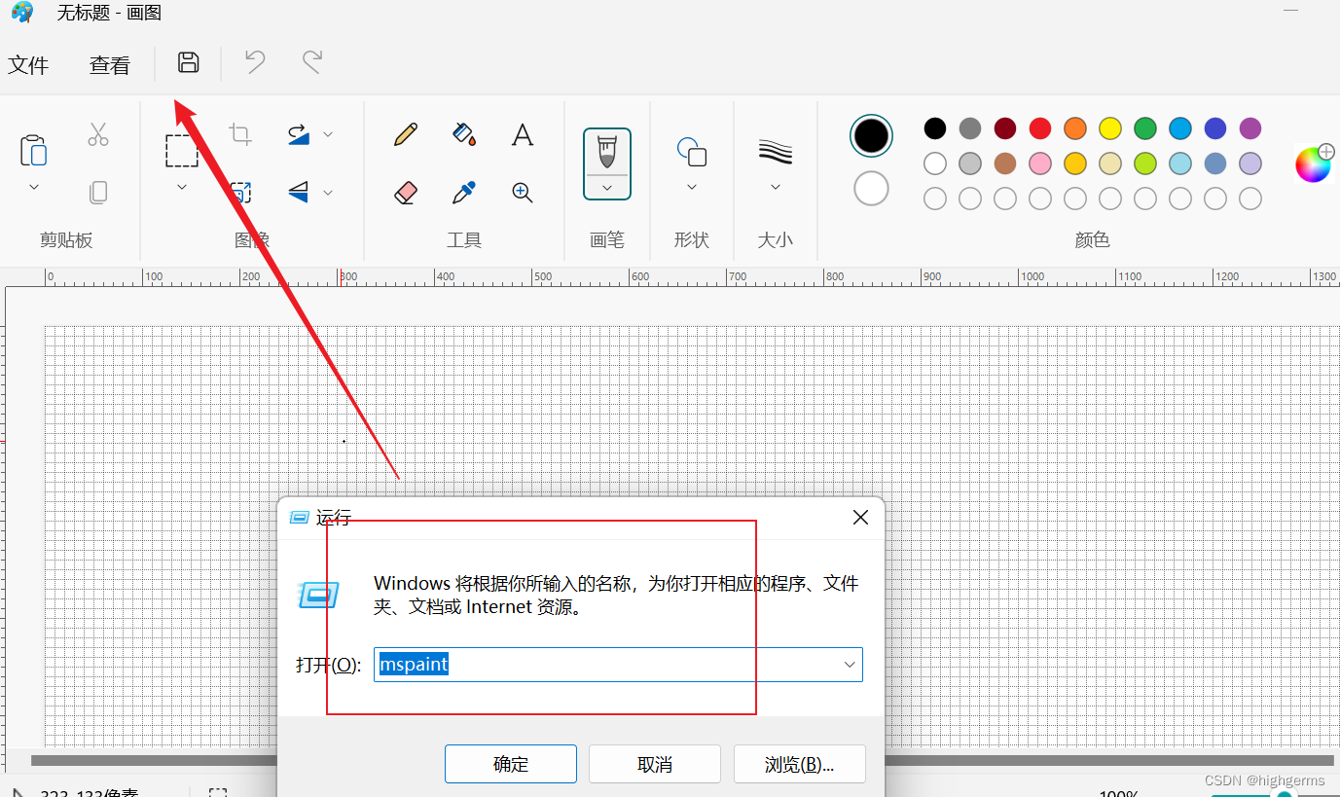This screenshot has width=1340, height=797.
Task: Select the Magnifier tool
Action: pyautogui.click(x=523, y=193)
